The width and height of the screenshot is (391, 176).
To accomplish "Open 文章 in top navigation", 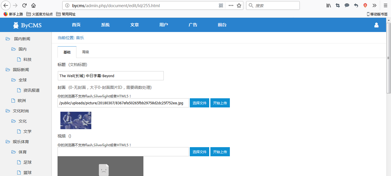I will pyautogui.click(x=135, y=25).
